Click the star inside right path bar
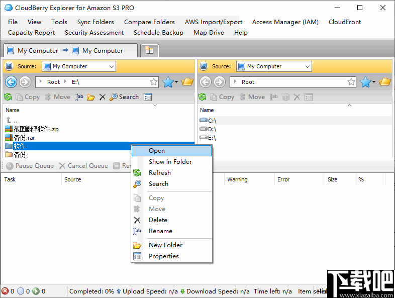Screen dimensions: 395x298 point(351,82)
